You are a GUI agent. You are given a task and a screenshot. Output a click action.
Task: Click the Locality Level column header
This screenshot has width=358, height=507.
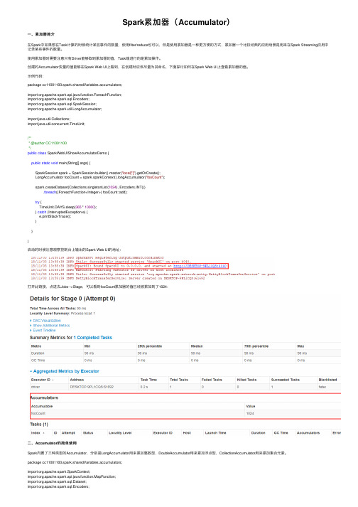tap(120, 432)
